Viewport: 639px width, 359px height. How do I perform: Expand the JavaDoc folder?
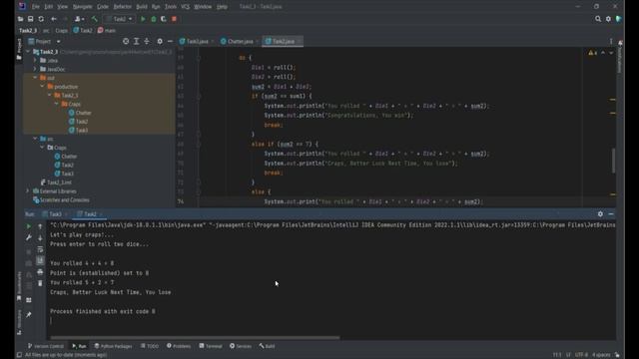click(35, 69)
